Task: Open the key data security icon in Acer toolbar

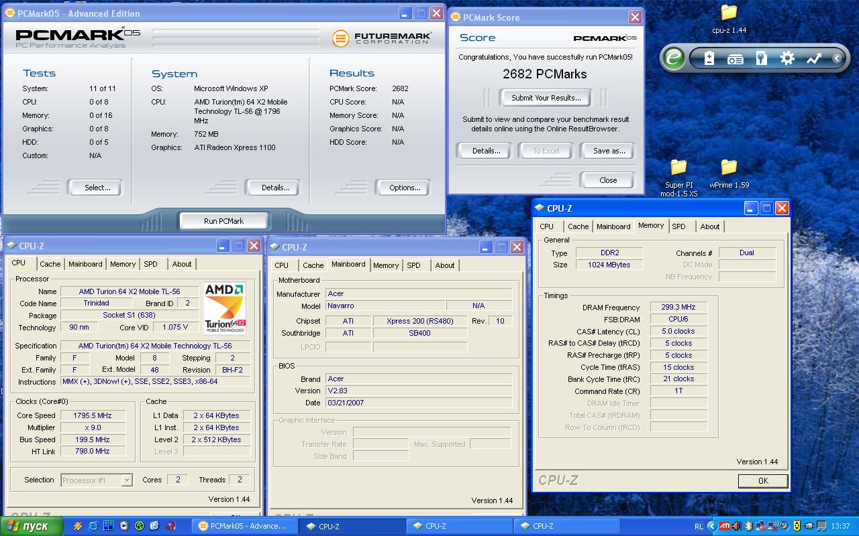Action: pos(761,58)
